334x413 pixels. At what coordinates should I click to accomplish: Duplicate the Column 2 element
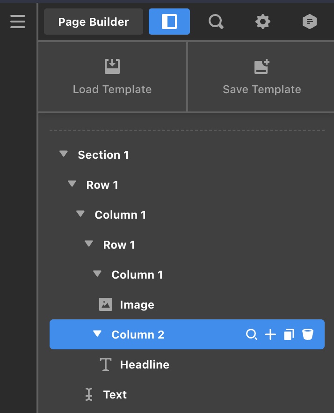point(289,334)
